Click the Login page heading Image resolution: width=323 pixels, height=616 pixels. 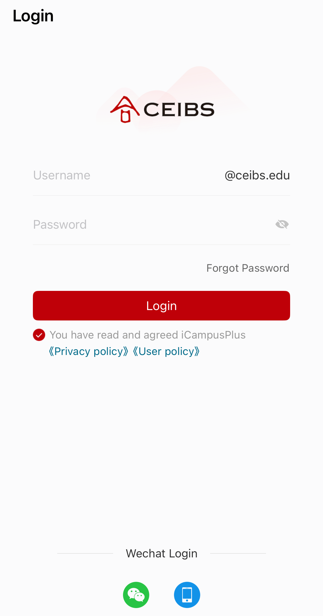tap(33, 16)
